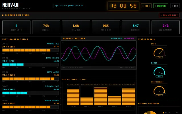Click the small square icon inside TRIGGER ALERT

click(x=161, y=15)
